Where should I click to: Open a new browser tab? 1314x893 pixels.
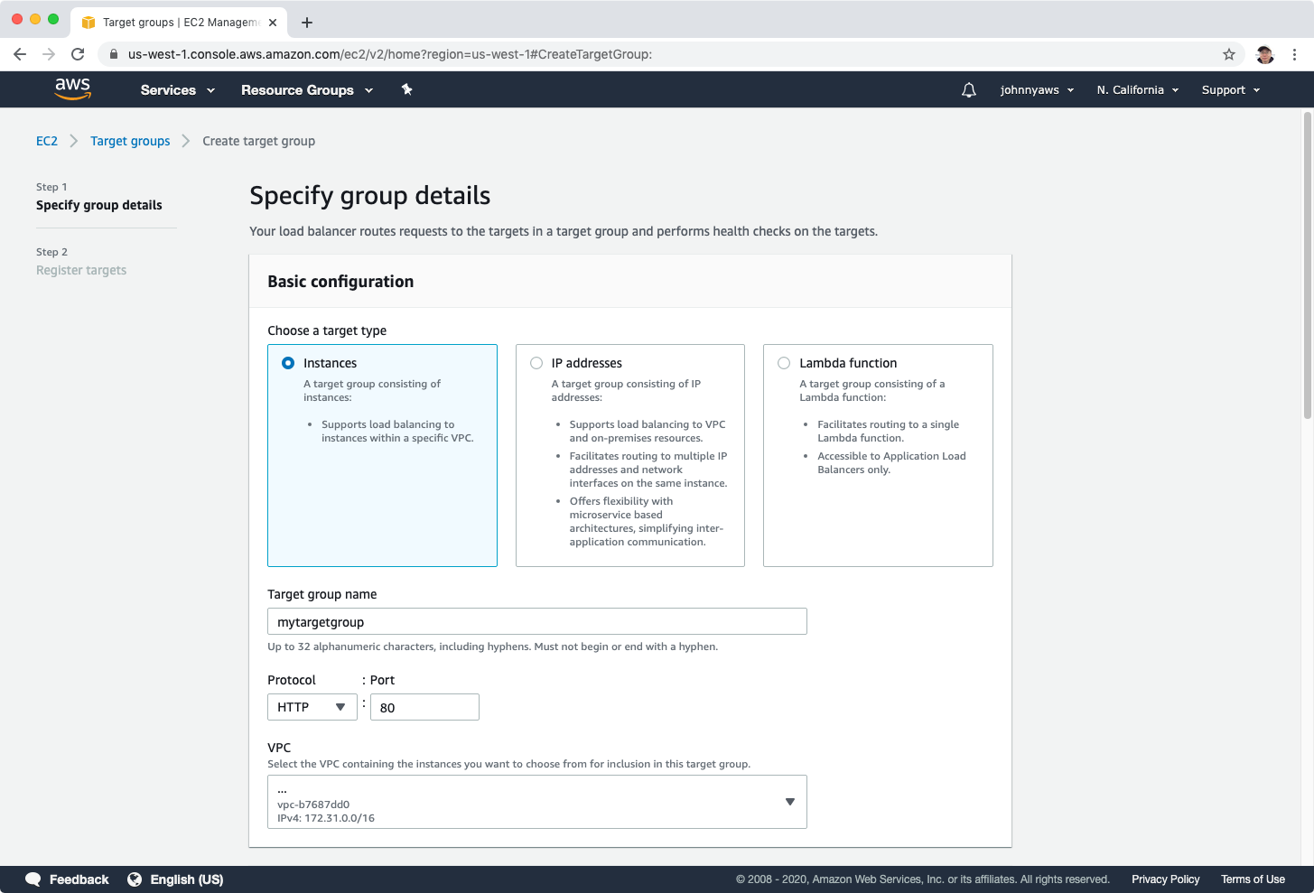point(307,23)
